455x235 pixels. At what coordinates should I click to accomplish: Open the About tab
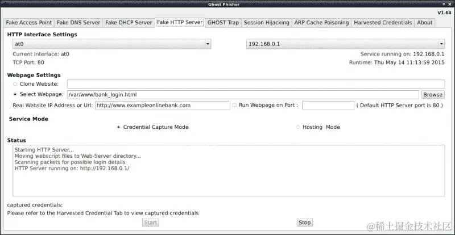425,23
